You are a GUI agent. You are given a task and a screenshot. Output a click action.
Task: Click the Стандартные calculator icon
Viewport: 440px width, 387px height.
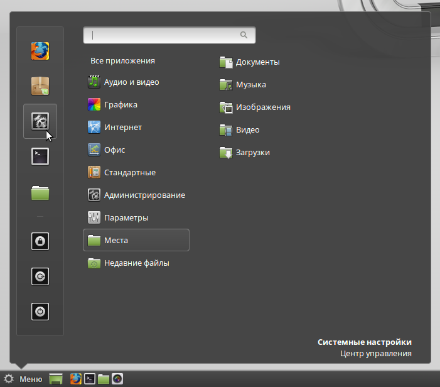coord(94,172)
